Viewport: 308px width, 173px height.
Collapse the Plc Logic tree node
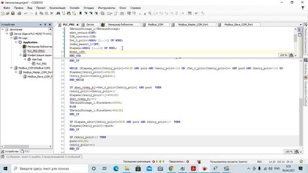click(x=12, y=38)
